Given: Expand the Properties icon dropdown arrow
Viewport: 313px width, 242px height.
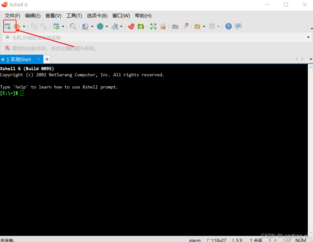Looking at the screenshot, I should (63, 26).
